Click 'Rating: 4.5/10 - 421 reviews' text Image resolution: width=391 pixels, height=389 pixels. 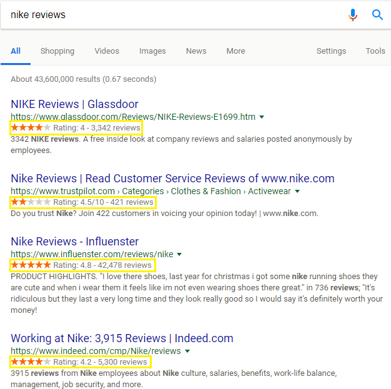(103, 202)
